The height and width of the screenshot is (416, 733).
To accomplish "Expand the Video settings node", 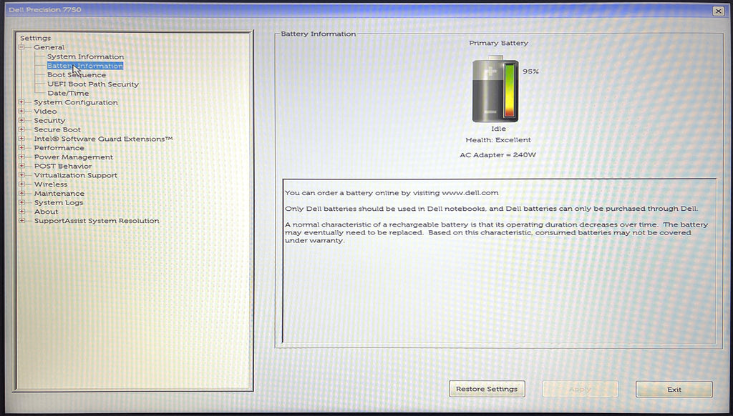I will click(21, 111).
